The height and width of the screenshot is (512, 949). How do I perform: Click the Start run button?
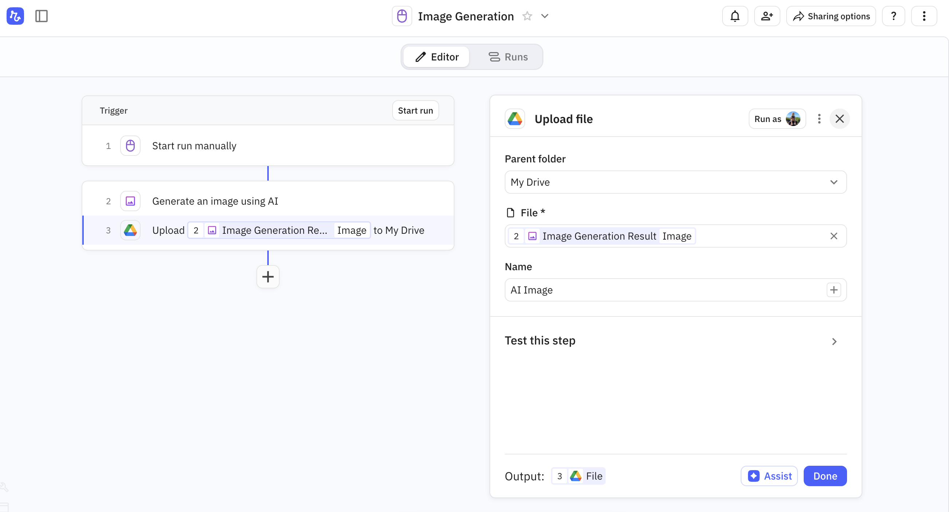(x=415, y=110)
